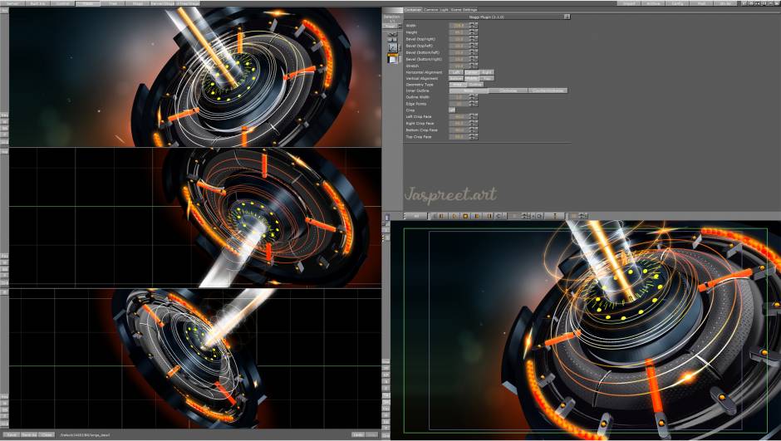This screenshot has width=781, height=441.
Task: Click the Save As button
Action: [28, 434]
